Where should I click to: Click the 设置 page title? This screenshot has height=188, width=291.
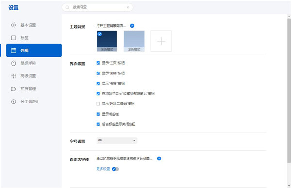click(14, 8)
